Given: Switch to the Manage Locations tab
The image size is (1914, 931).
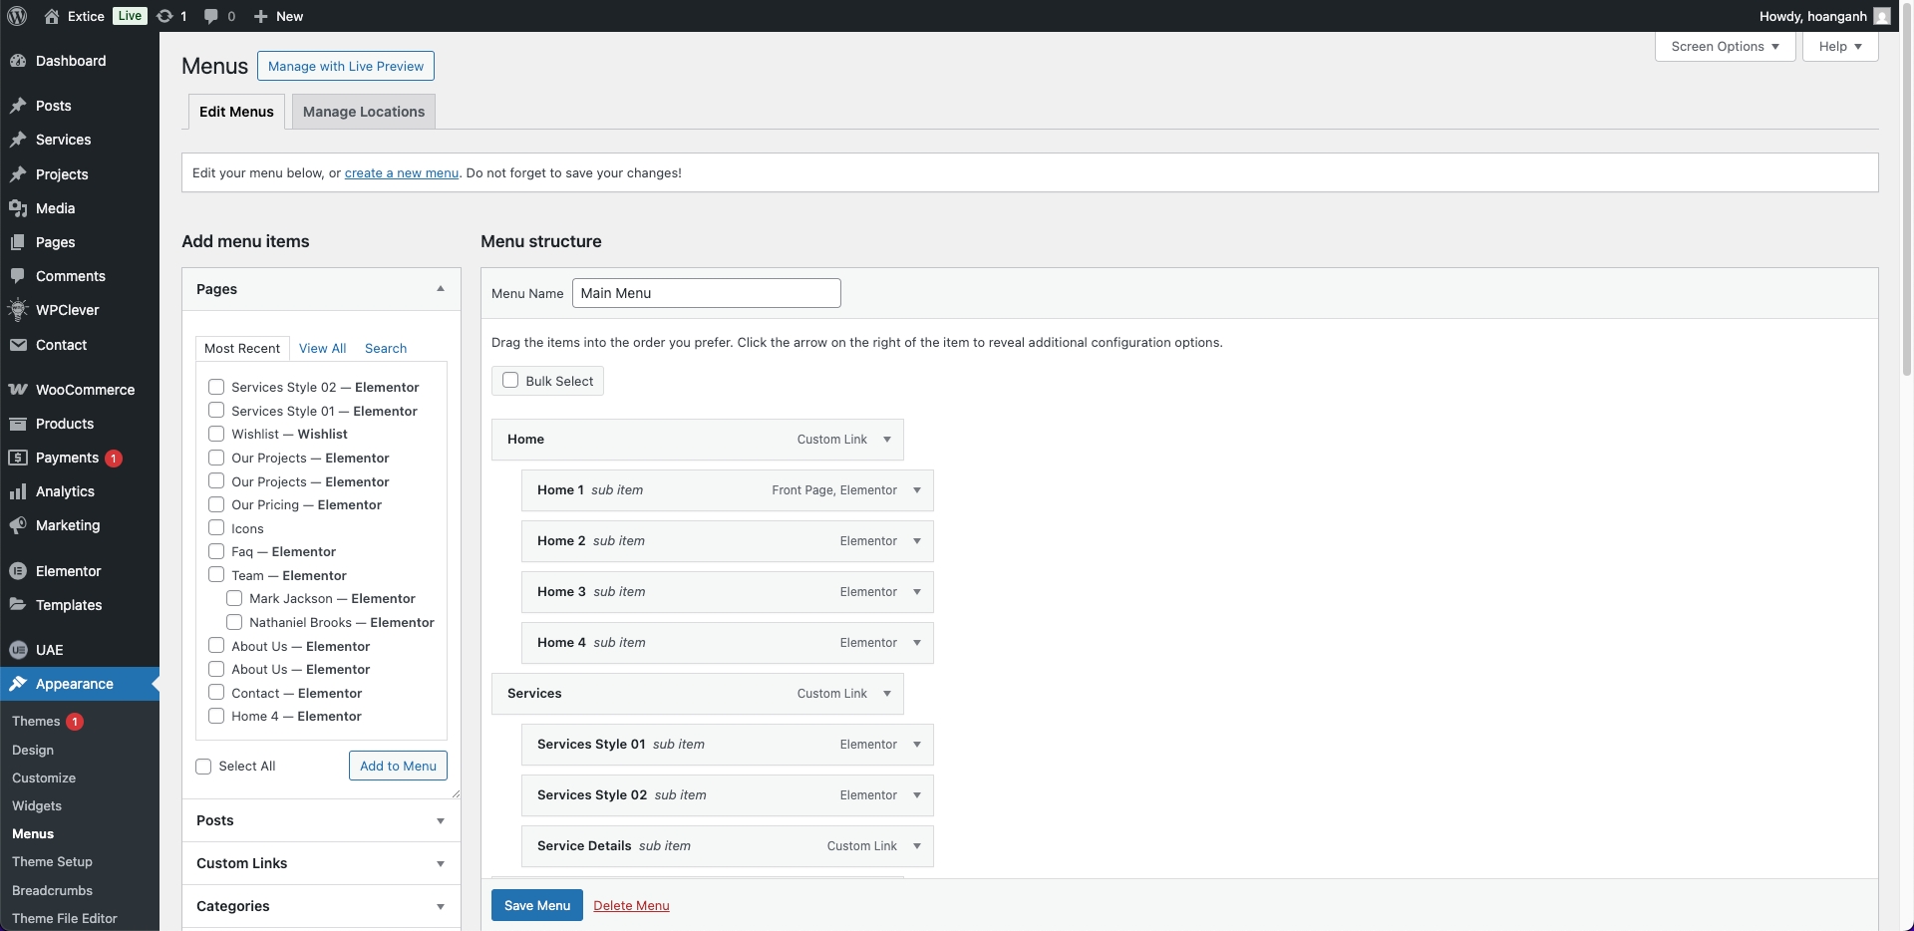Looking at the screenshot, I should click(x=364, y=112).
